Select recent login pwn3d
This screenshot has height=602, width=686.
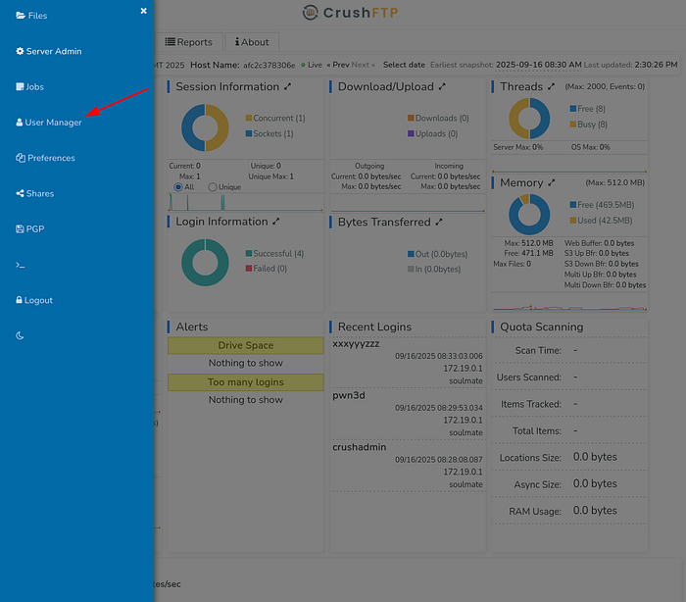point(349,395)
